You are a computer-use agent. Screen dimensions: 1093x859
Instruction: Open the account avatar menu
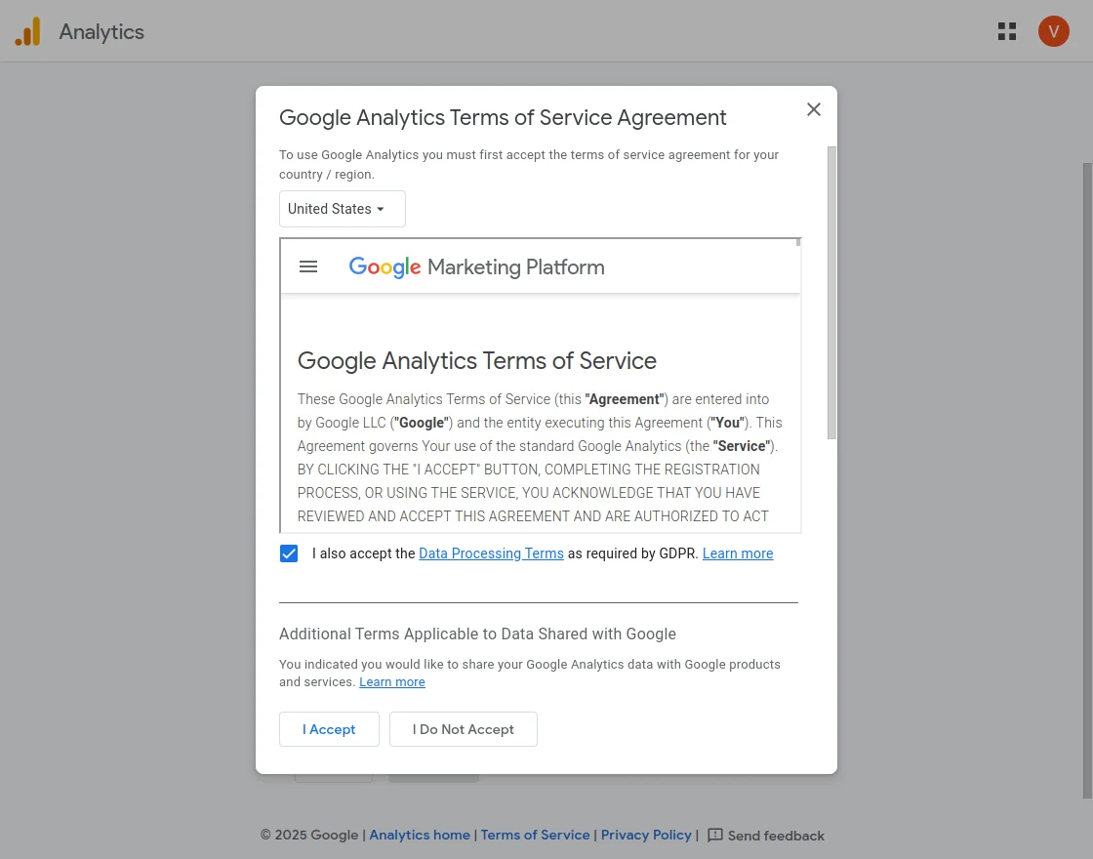click(1054, 31)
